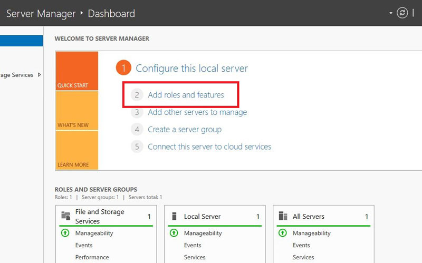Click green Manageability status icon in All Servers
This screenshot has width=422, height=263.
coord(283,233)
